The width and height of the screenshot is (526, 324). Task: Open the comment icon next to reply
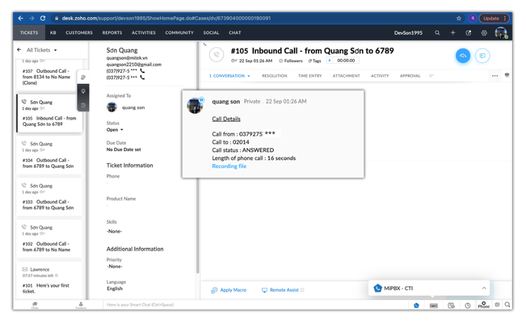tap(482, 56)
